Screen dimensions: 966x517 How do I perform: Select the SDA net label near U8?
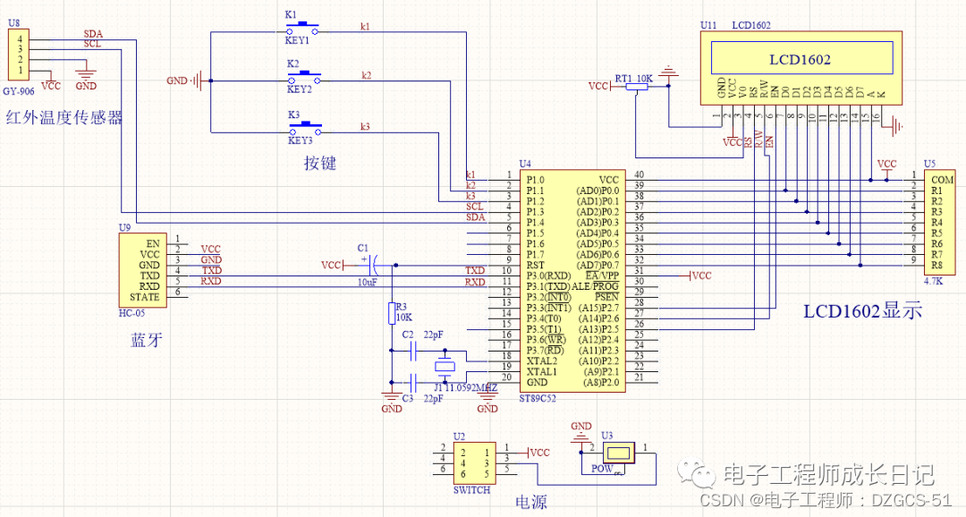[93, 34]
